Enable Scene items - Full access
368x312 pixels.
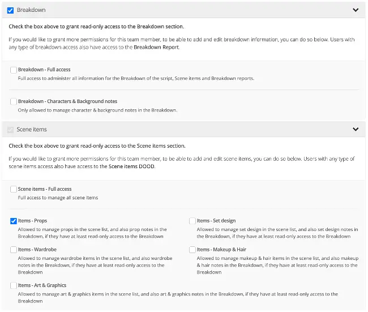(14, 189)
